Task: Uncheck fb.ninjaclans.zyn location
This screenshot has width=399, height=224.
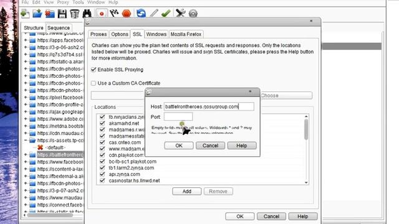Action: click(102, 117)
